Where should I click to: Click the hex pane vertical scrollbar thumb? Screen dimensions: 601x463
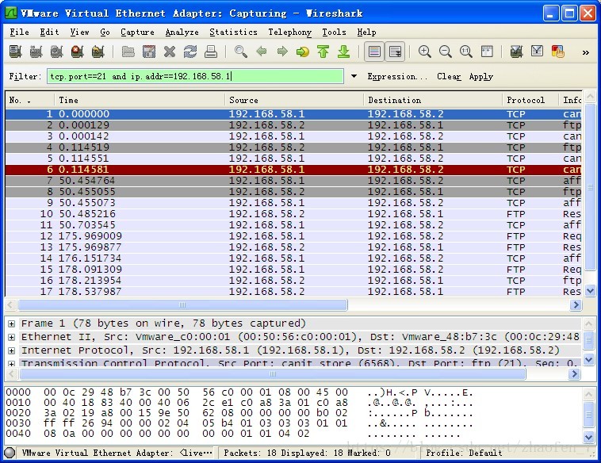point(589,415)
